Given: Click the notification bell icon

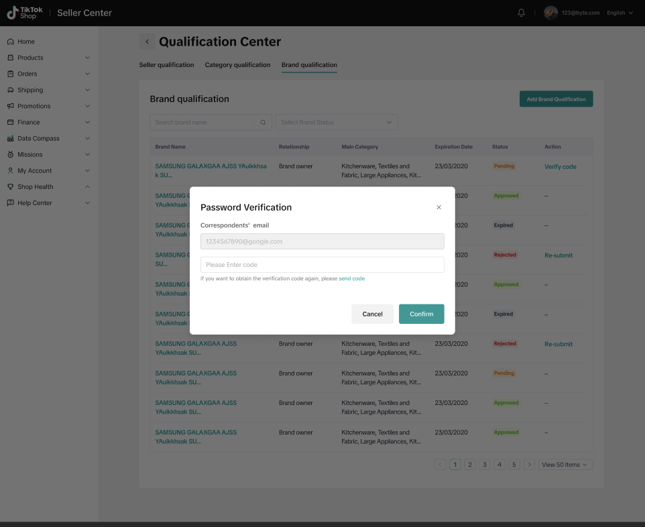Looking at the screenshot, I should pos(521,13).
